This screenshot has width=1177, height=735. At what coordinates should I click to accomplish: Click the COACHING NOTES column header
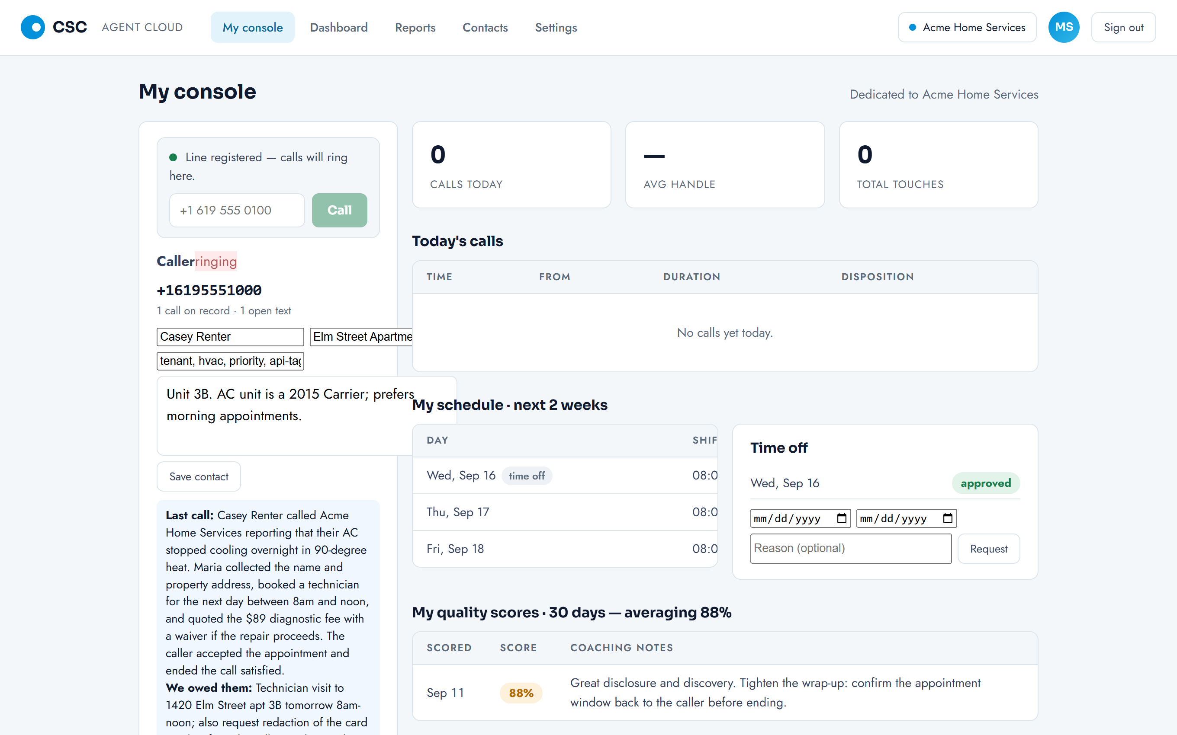point(621,648)
